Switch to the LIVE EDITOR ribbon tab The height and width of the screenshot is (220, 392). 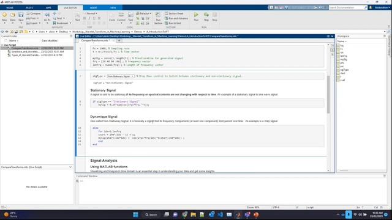[x=70, y=8]
